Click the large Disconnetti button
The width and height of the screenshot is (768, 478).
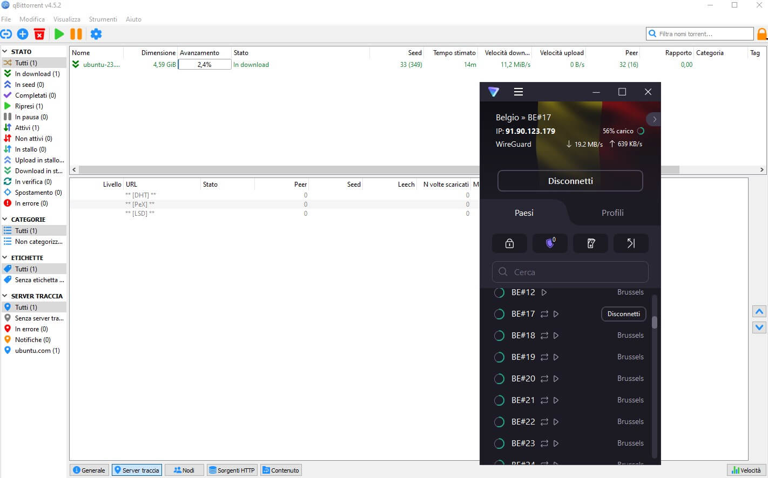(570, 181)
